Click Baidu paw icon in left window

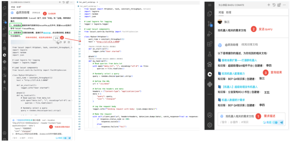[5, 48]
